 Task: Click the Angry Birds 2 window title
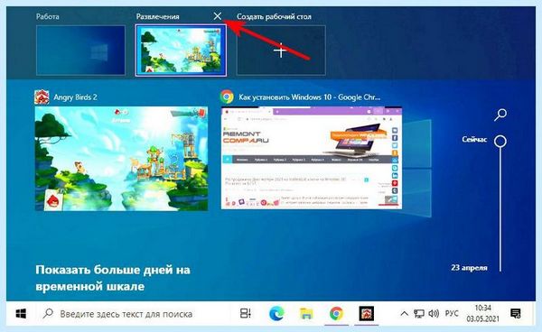(75, 97)
